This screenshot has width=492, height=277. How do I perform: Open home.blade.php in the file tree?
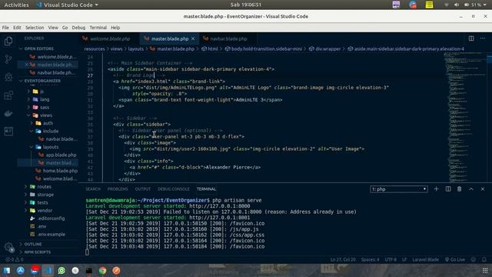coord(60,171)
